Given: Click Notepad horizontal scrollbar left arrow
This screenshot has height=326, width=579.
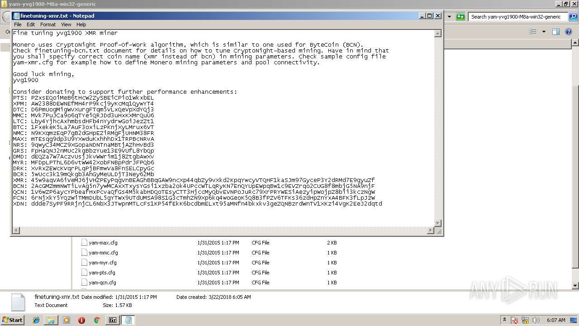Looking at the screenshot, I should tap(16, 230).
